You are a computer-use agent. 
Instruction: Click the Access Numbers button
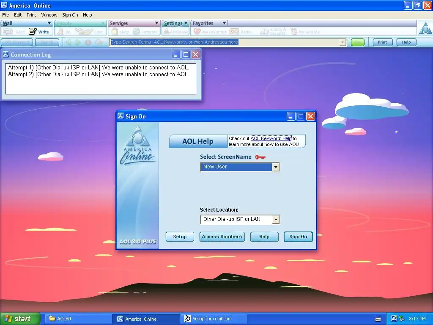click(x=222, y=237)
